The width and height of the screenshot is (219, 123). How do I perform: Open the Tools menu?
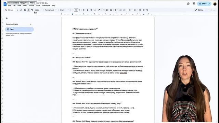[38, 5]
